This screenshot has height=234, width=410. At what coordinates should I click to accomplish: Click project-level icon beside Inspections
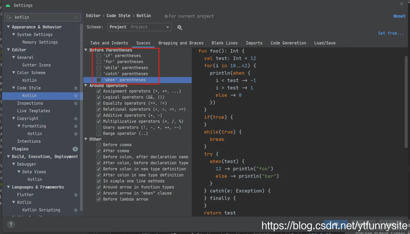76,103
